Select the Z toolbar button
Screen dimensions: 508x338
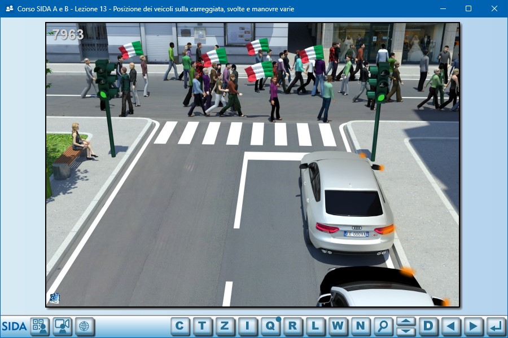click(x=225, y=326)
